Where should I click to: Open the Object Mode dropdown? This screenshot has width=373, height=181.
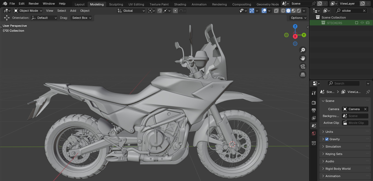(x=28, y=11)
